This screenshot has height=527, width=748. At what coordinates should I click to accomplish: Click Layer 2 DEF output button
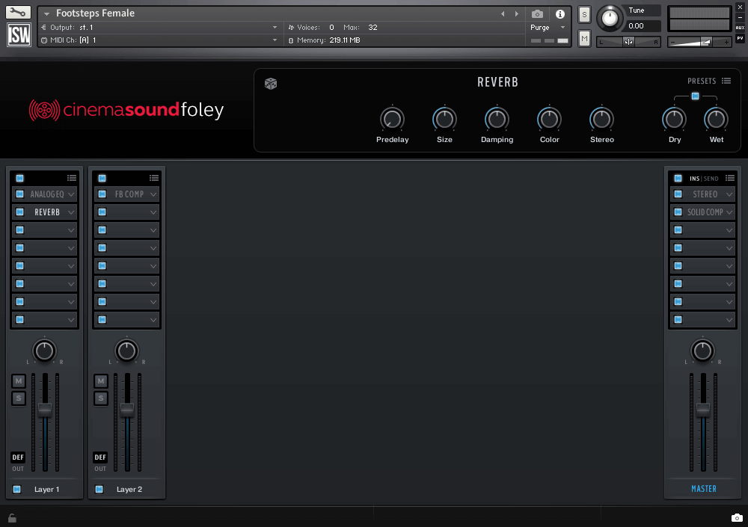pyautogui.click(x=100, y=457)
